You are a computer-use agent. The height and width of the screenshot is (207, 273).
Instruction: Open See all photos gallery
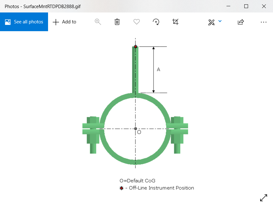pyautogui.click(x=24, y=22)
